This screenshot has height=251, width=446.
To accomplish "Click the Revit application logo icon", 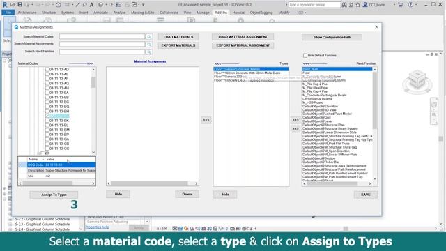I will (x=5, y=5).
